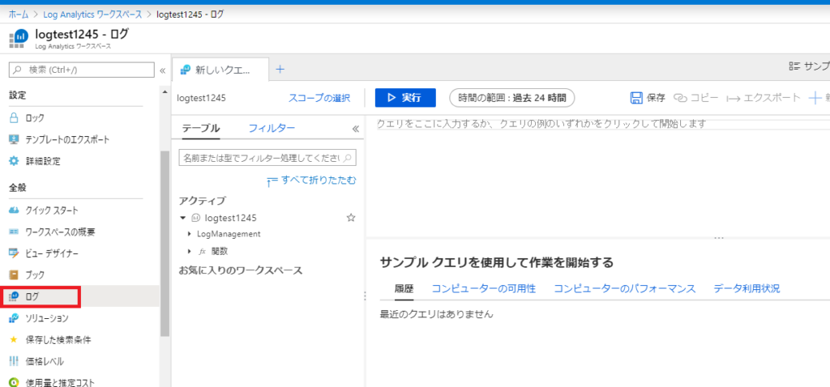This screenshot has height=387, width=830.
Task: Click the editor results splitter handle dots
Action: click(x=718, y=238)
